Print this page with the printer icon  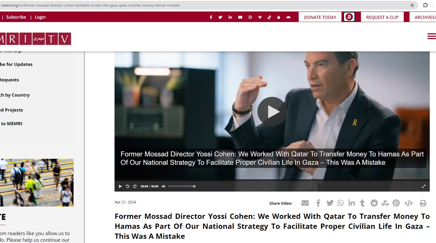423,203
